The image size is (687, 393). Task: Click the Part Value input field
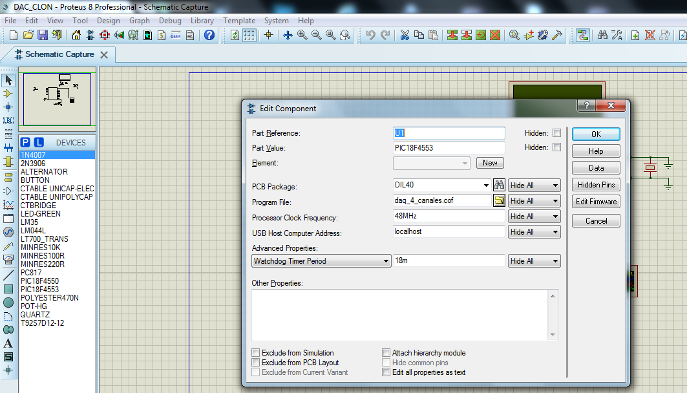(449, 148)
